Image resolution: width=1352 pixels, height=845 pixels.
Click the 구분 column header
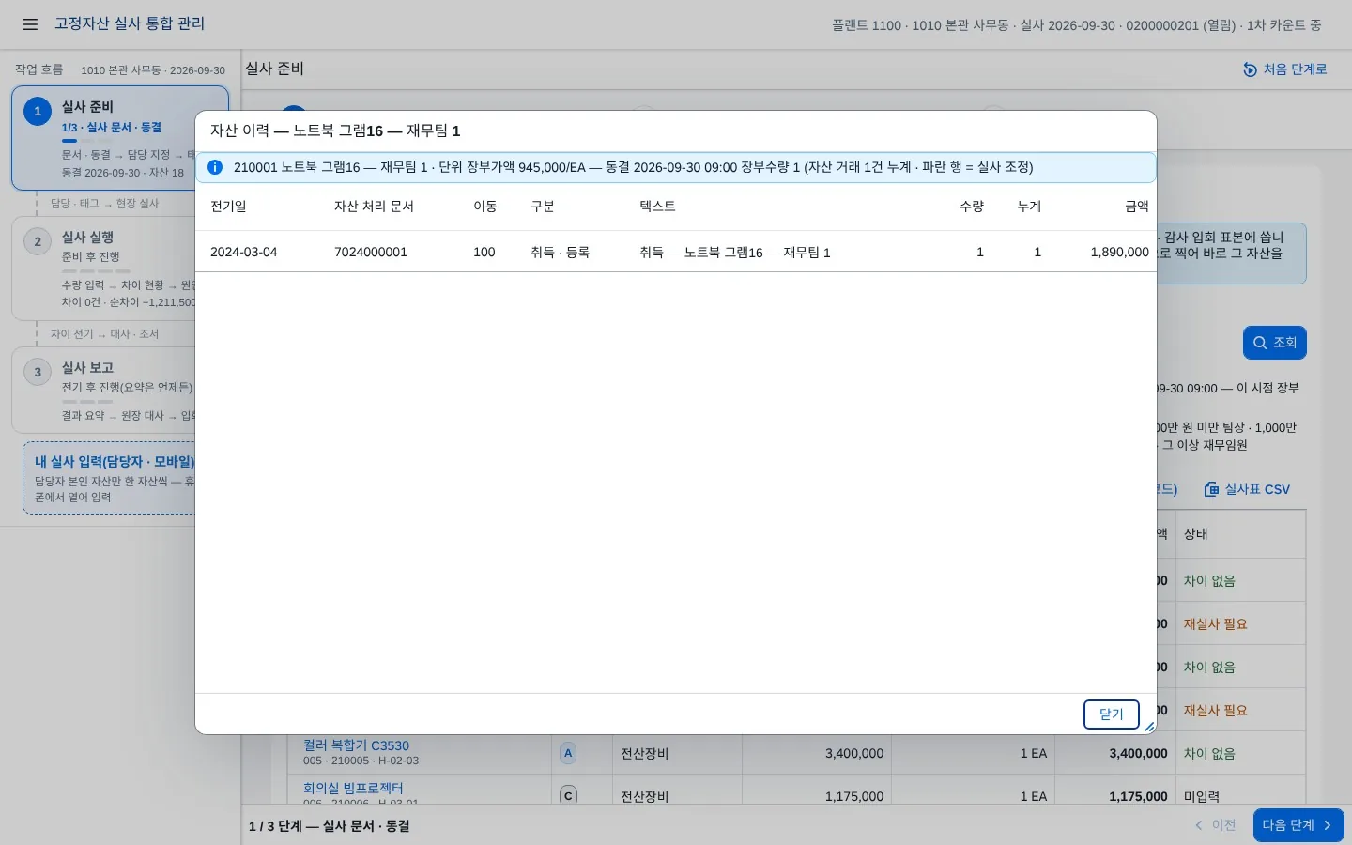click(543, 207)
